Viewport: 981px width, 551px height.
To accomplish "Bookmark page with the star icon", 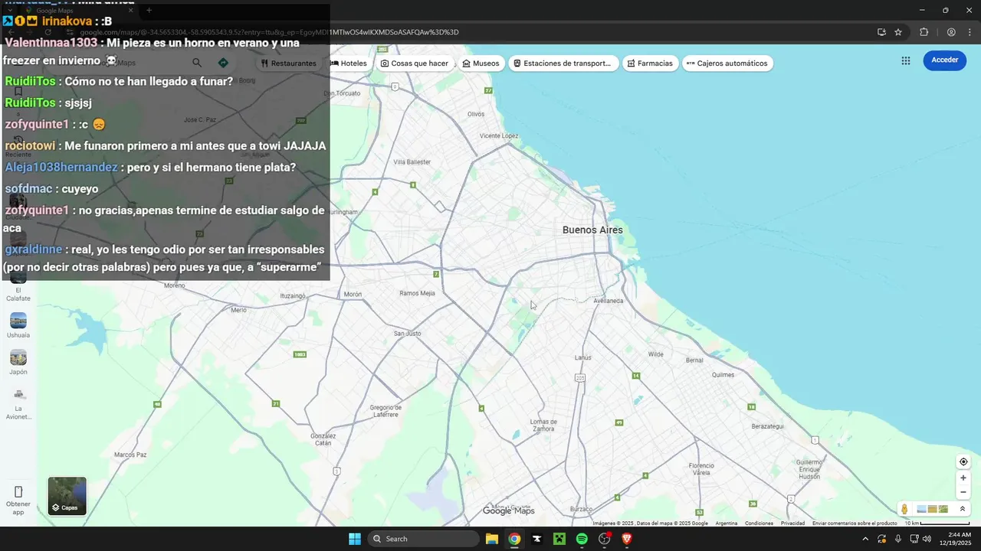I will pos(898,32).
